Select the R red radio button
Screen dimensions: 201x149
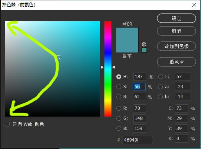[119, 108]
